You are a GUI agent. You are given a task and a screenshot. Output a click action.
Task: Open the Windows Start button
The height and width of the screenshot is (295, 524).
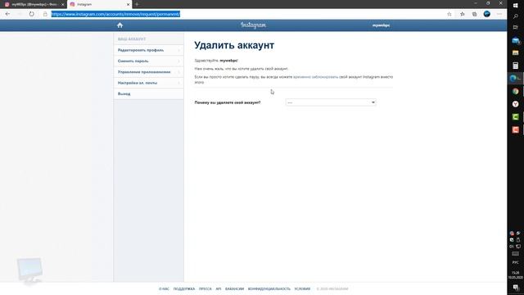[516, 6]
